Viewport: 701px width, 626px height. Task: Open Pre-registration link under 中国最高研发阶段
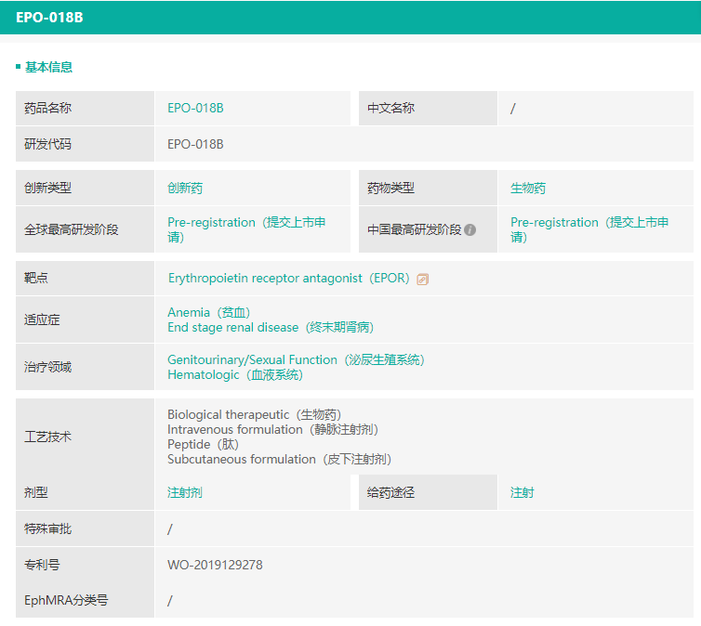(x=589, y=228)
